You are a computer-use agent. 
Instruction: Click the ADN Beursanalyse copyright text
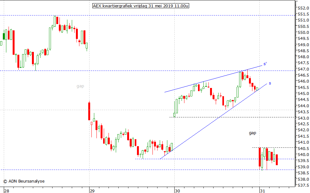point(24,181)
